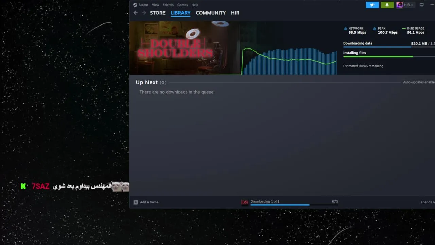The width and height of the screenshot is (435, 245).
Task: Click the Steam logo icon
Action: pyautogui.click(x=135, y=5)
